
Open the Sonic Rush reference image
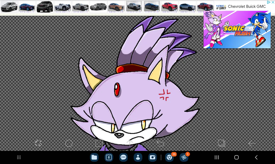pos(237,29)
